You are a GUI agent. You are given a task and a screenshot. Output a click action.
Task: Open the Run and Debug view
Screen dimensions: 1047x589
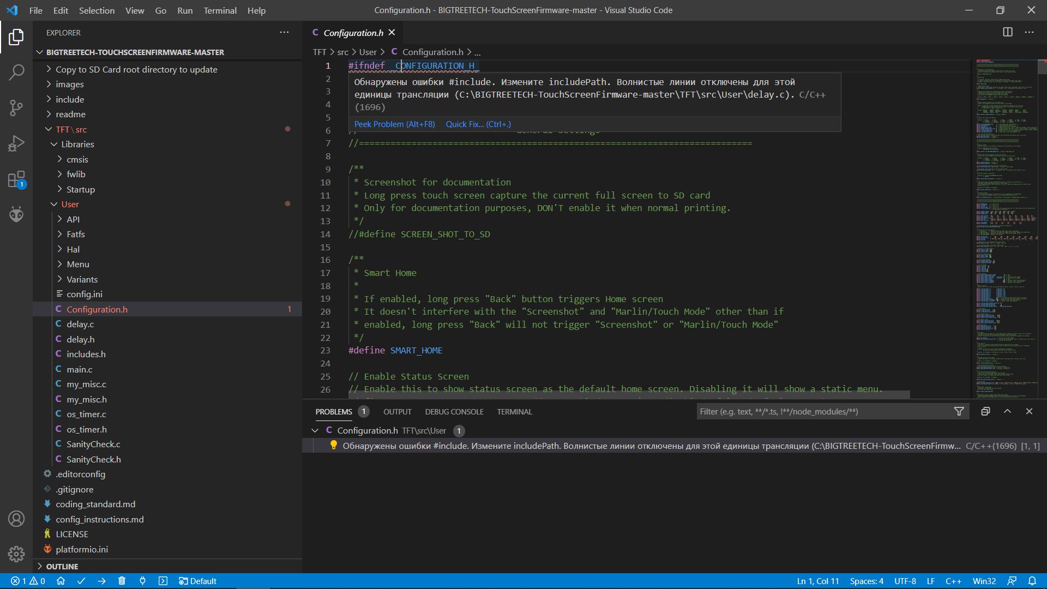(16, 143)
